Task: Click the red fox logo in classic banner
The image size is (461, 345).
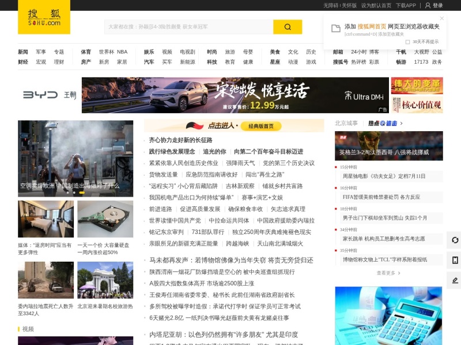Action: (195, 126)
